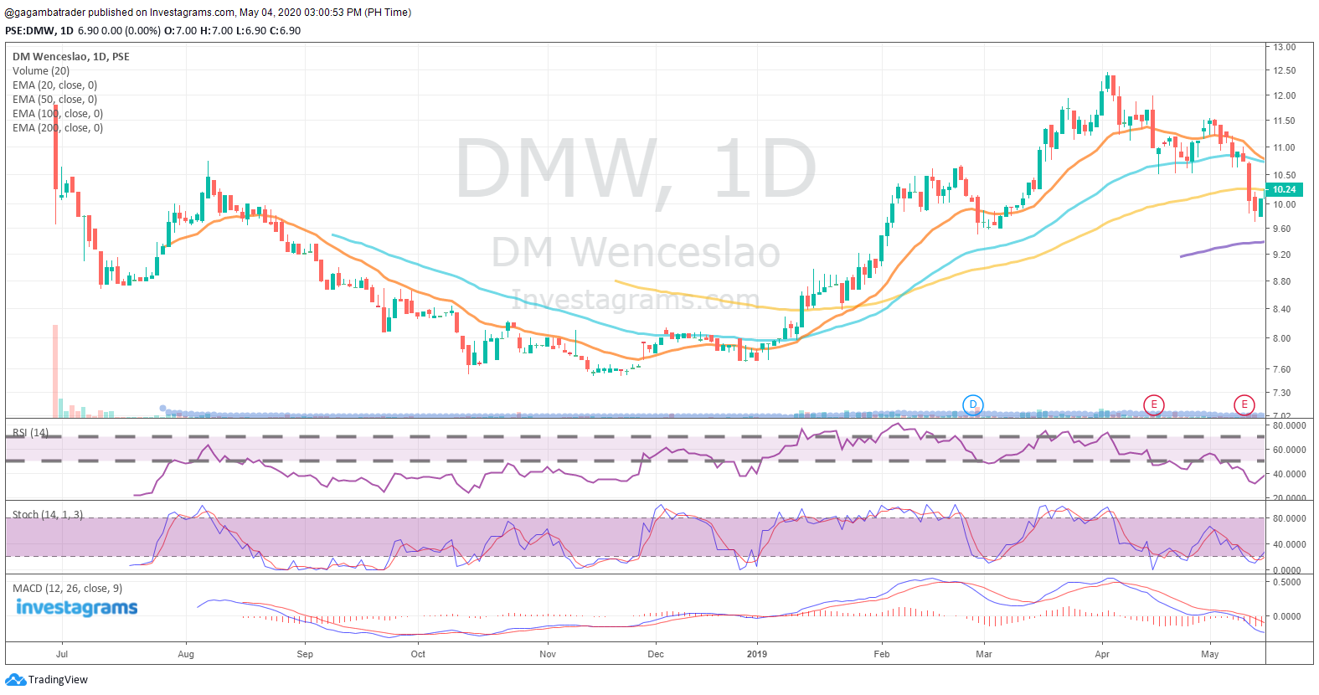Click the 'RSI (14)' pane label
Image resolution: width=1319 pixels, height=695 pixels.
30,433
